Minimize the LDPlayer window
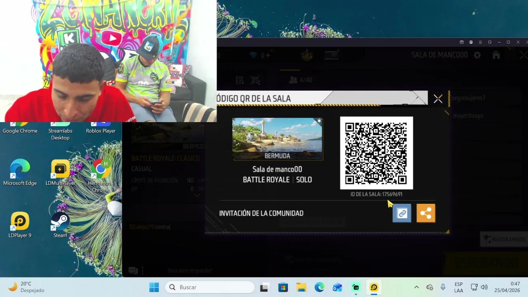528x297 pixels. coord(499,42)
